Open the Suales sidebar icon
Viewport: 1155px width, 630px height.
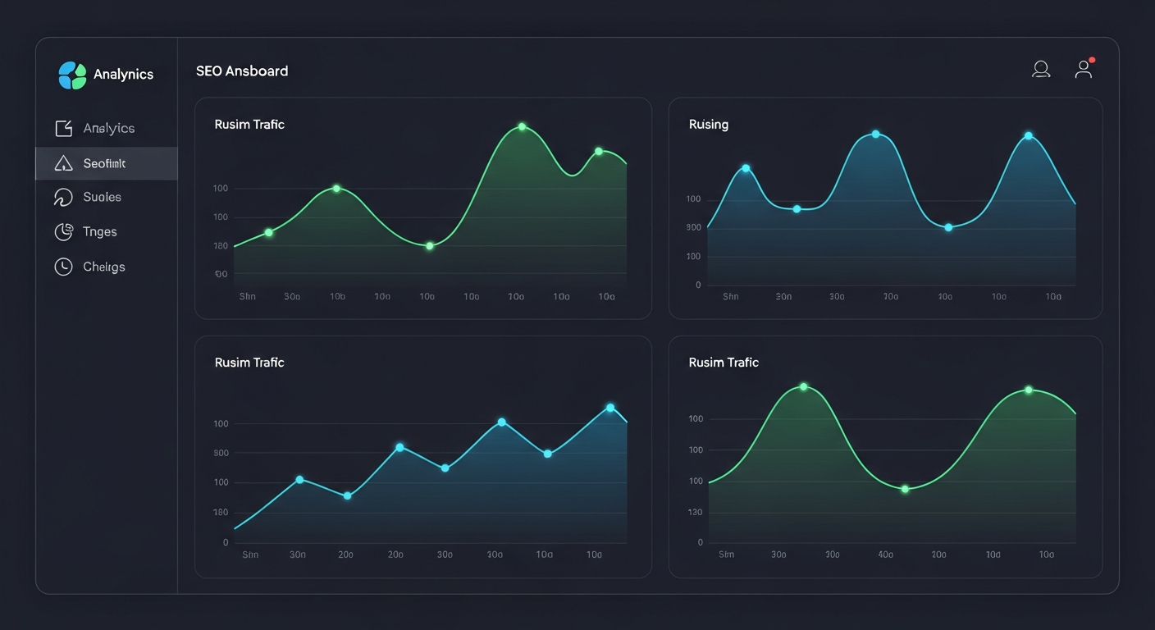point(64,198)
